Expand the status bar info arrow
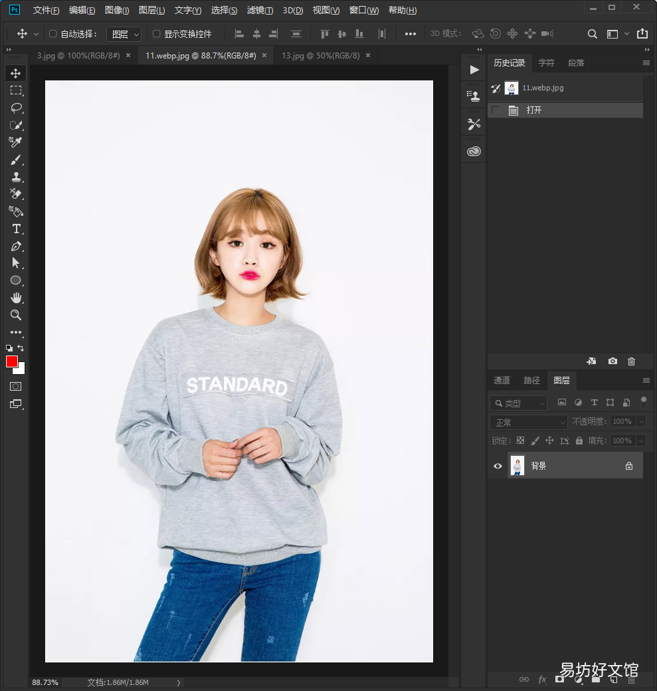The image size is (657, 691). pyautogui.click(x=179, y=682)
